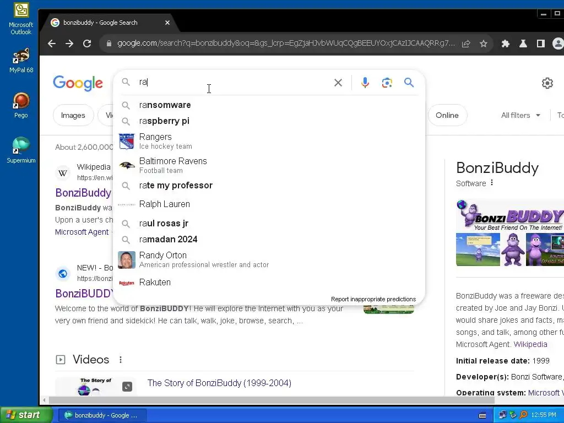The width and height of the screenshot is (564, 423).
Task: Switch to the Images filter chip
Action: pos(73,115)
